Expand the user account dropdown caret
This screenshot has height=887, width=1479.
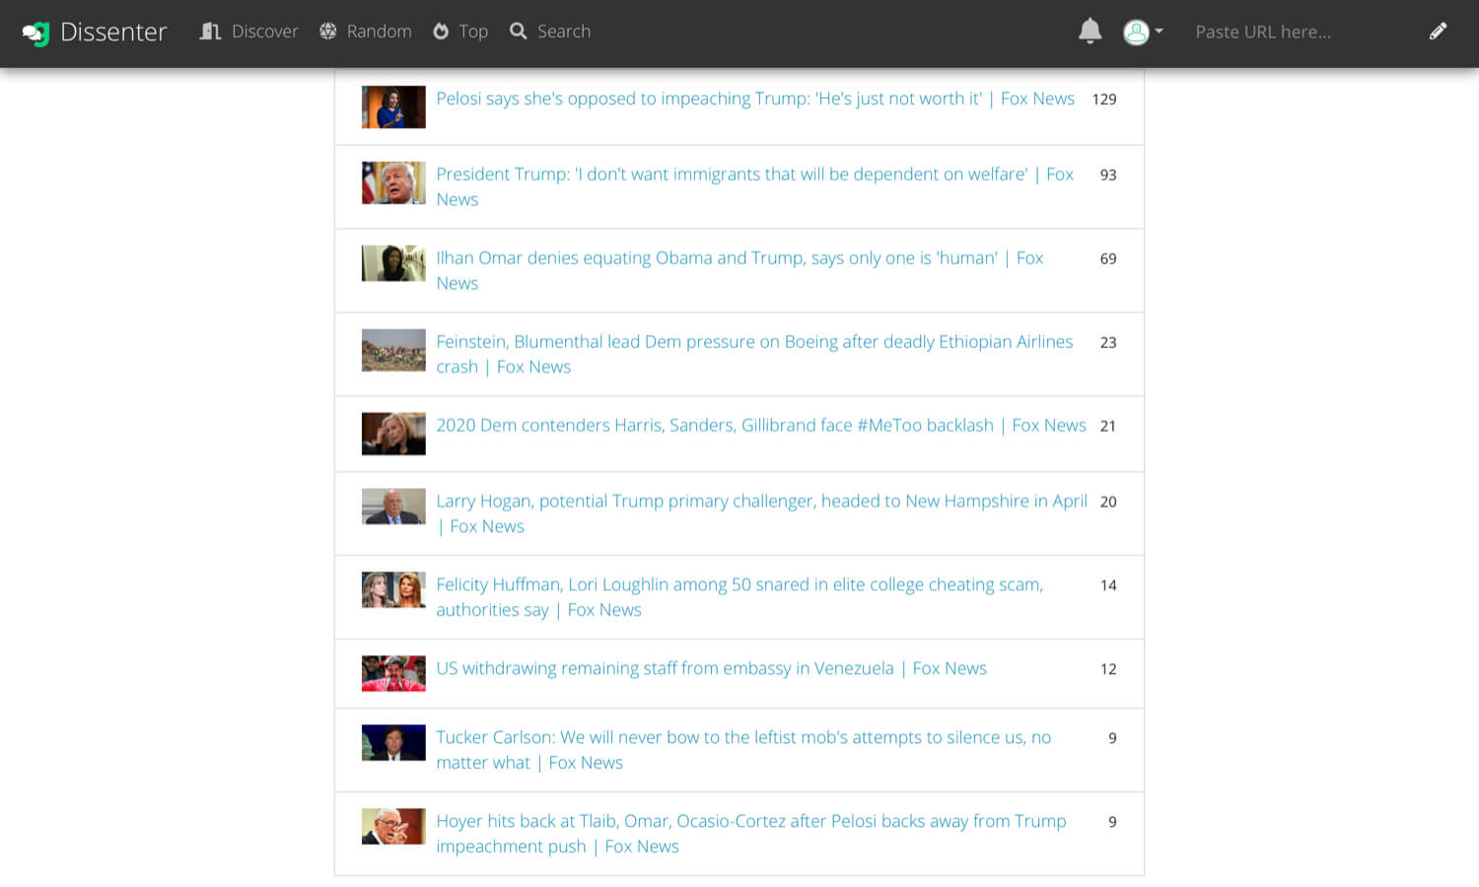pyautogui.click(x=1160, y=32)
